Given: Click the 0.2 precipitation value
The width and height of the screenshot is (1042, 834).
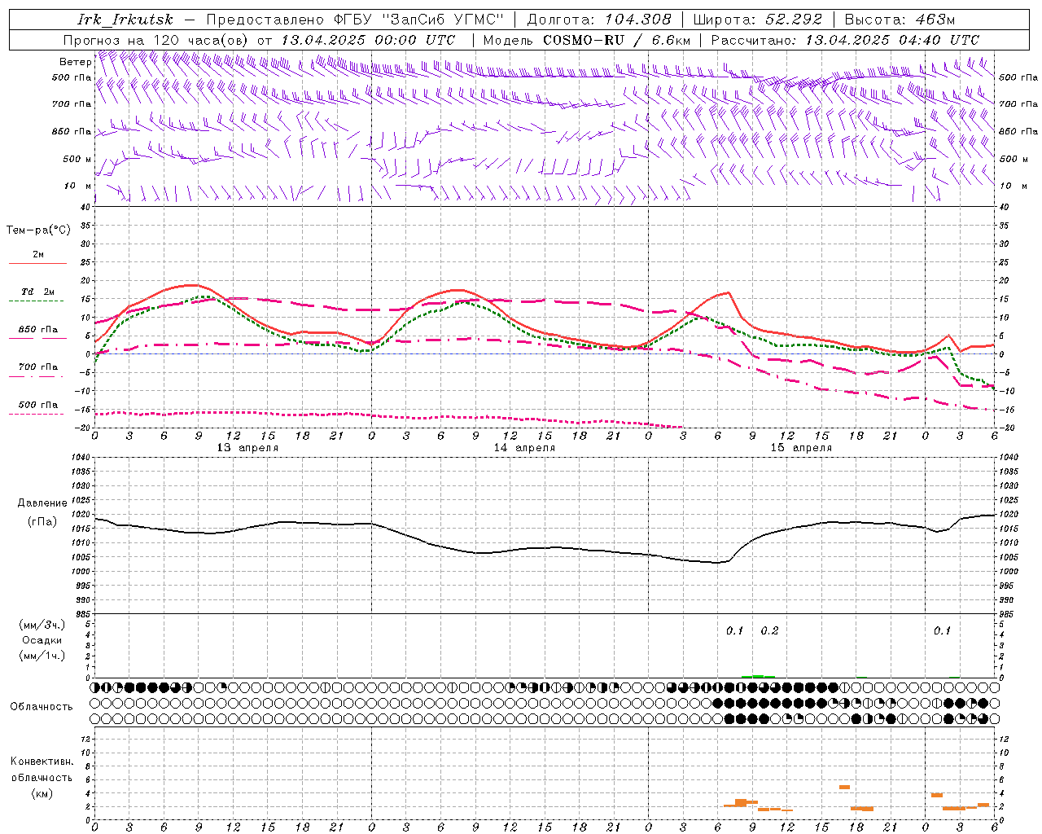Looking at the screenshot, I should tap(769, 630).
